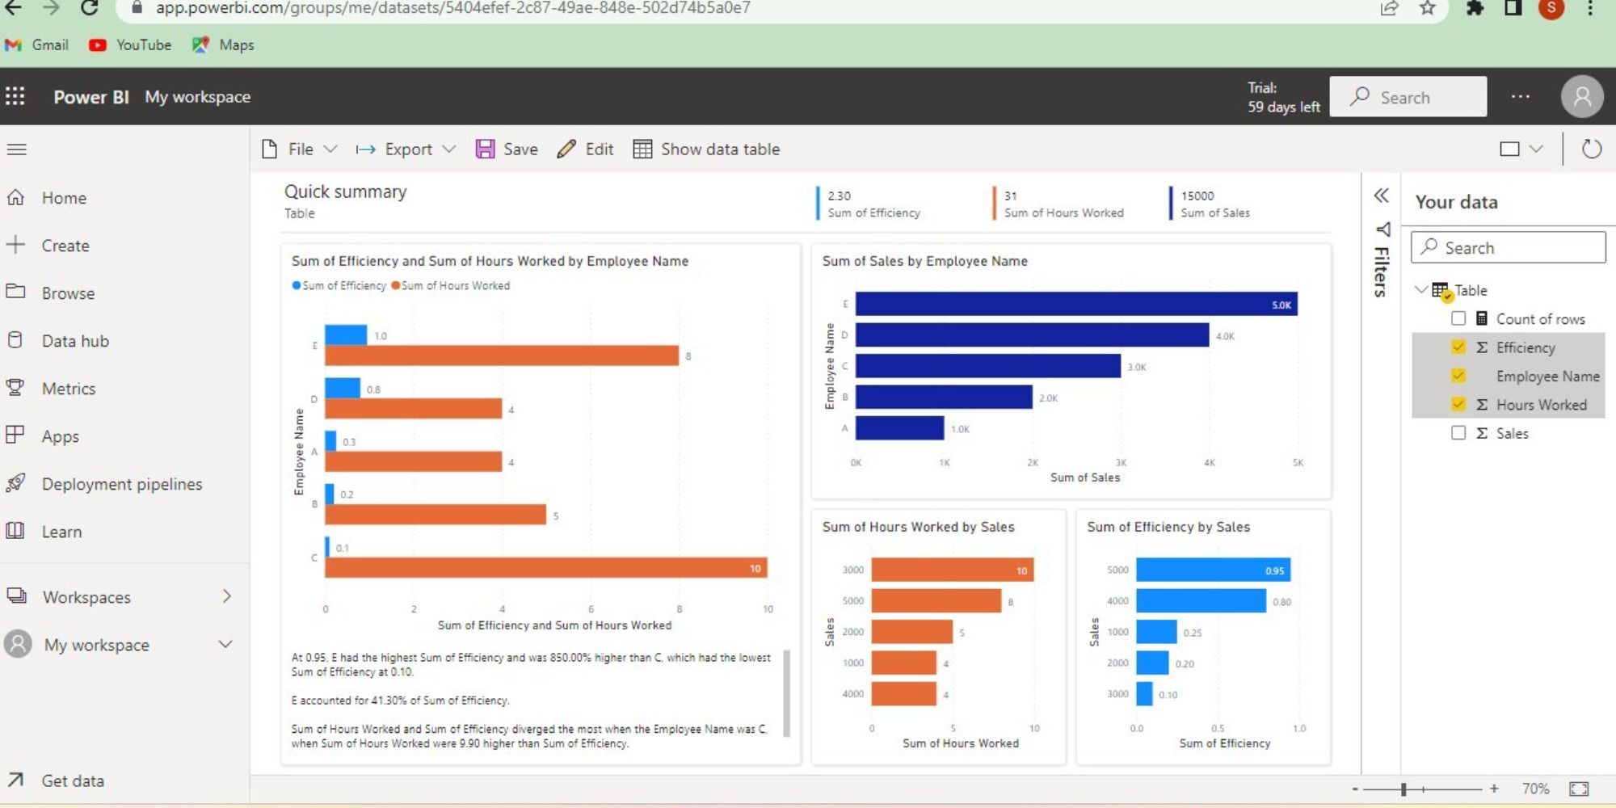Viewport: 1616px width, 808px height.
Task: Click the My workspace breadcrumb link
Action: (x=198, y=97)
